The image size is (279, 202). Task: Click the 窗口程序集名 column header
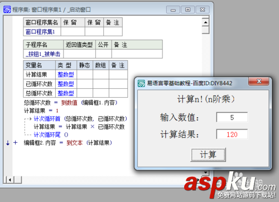[x=42, y=22]
